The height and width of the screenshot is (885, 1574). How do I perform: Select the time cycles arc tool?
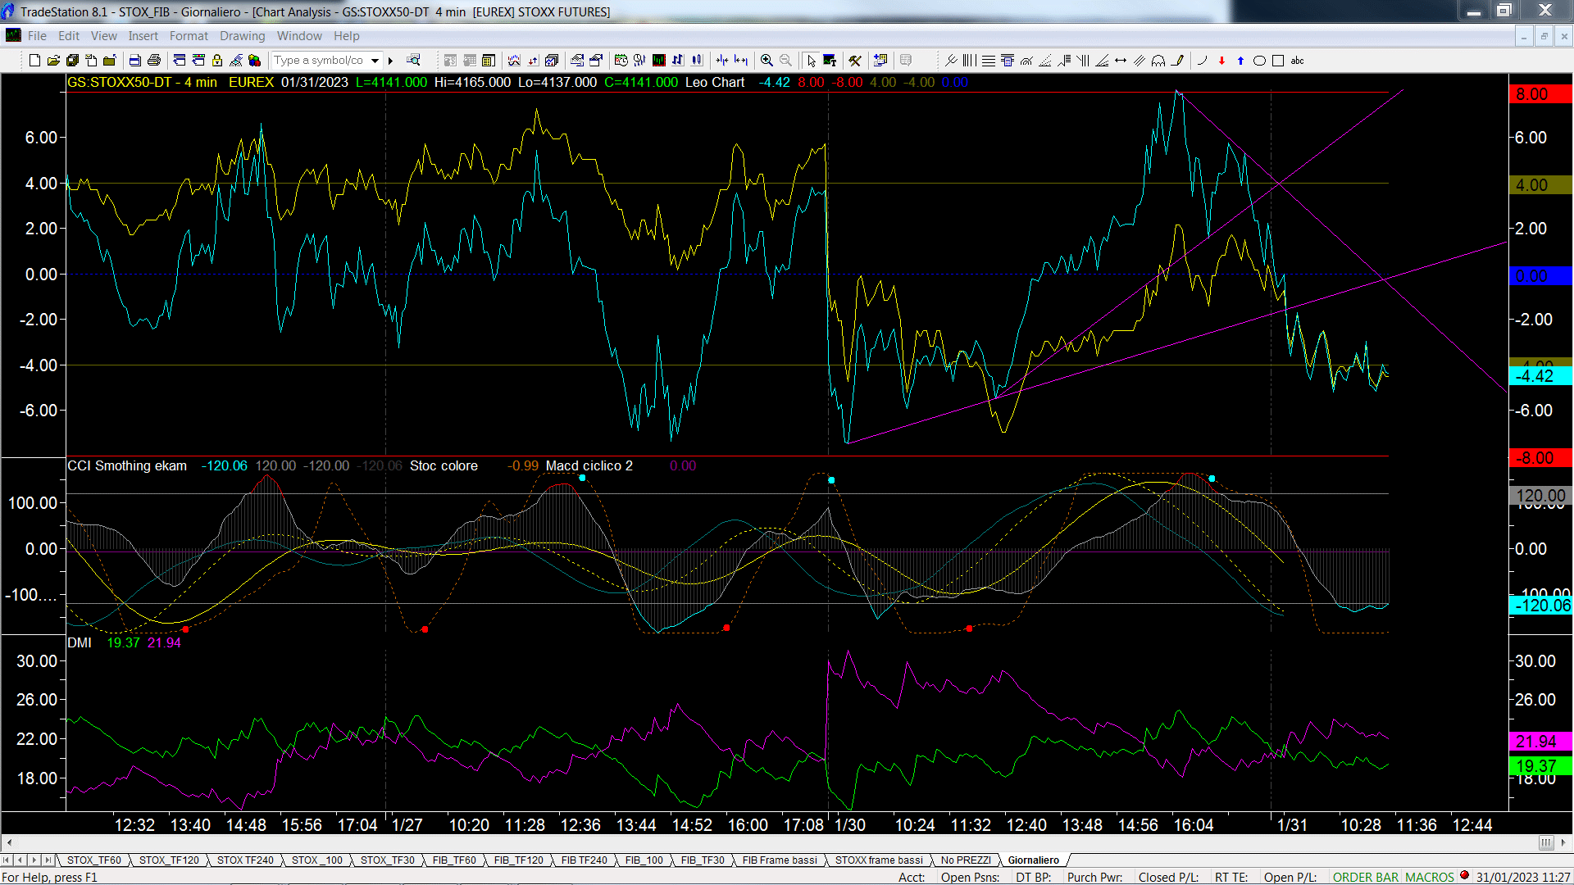[1158, 61]
